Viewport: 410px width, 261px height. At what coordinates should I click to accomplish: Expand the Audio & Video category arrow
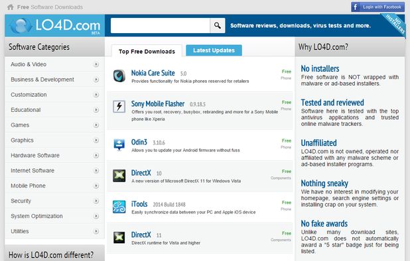click(x=96, y=64)
